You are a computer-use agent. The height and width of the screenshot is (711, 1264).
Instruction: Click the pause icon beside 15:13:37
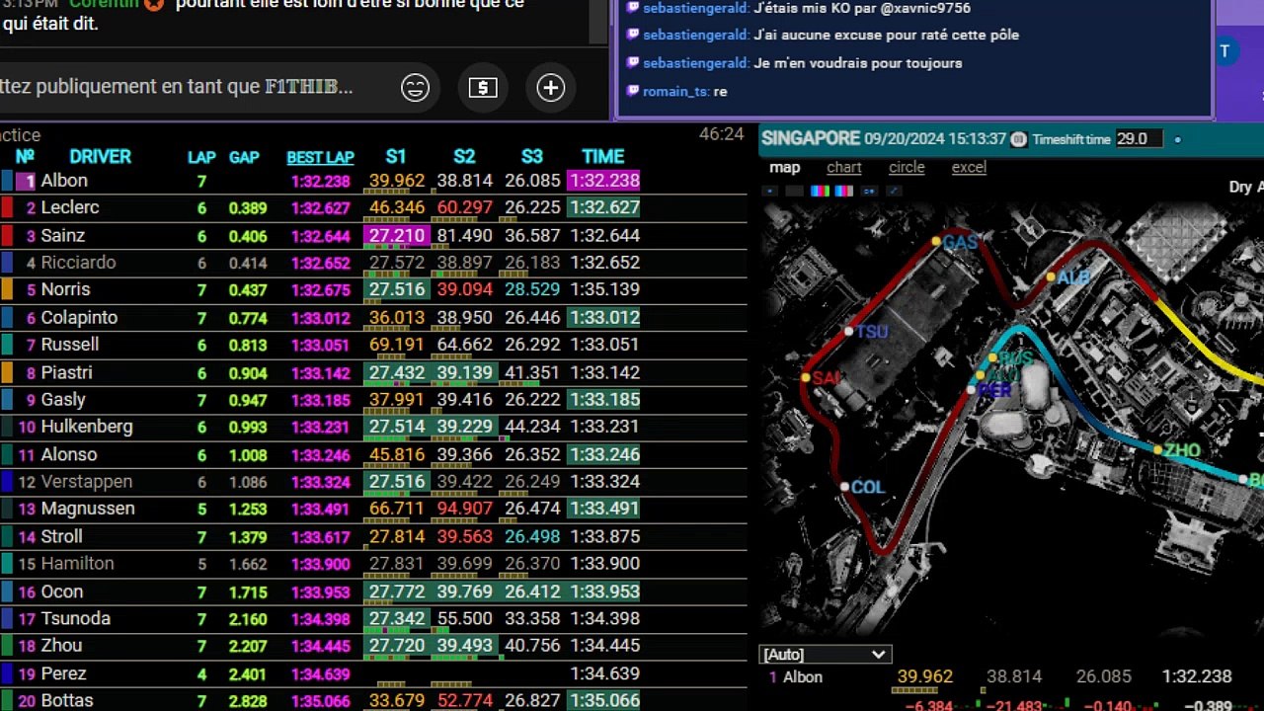(x=1019, y=139)
